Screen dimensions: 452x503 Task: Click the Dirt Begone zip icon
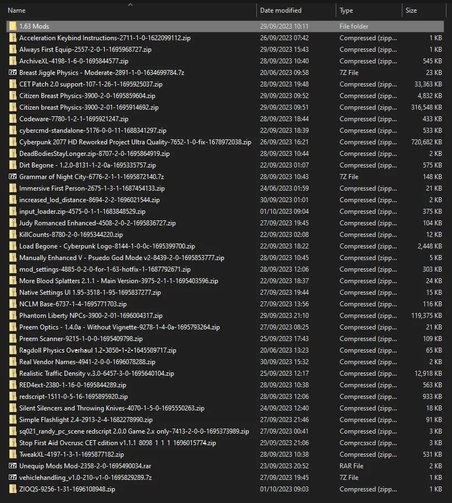point(13,165)
